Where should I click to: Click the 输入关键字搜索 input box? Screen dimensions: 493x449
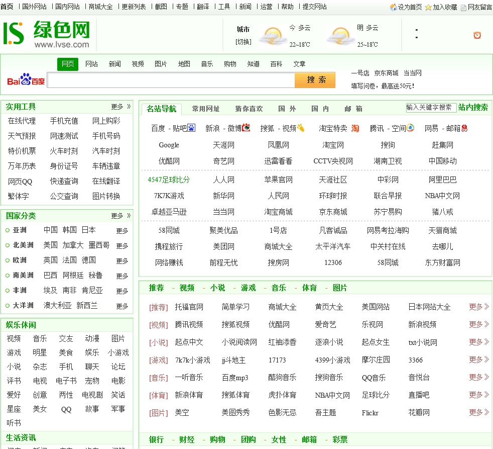click(x=431, y=108)
